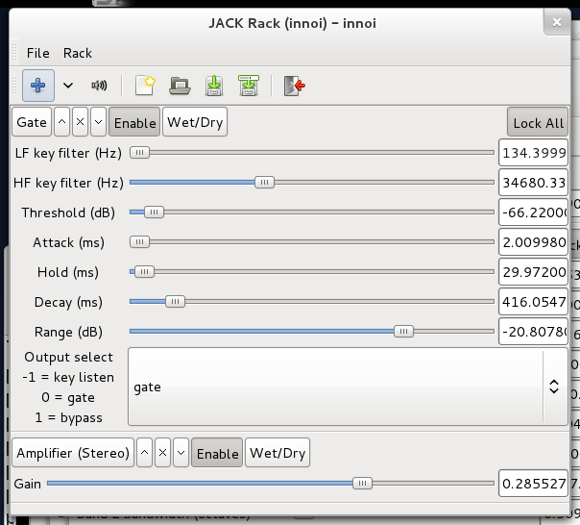Open the Output select gate combo box
The height and width of the screenshot is (525, 580).
[348, 387]
